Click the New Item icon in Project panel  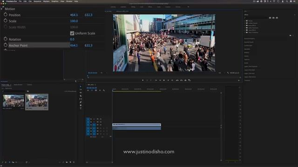pyautogui.click(x=70, y=162)
